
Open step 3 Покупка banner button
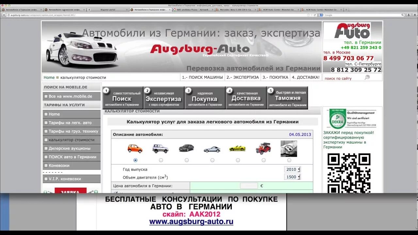coord(205,98)
